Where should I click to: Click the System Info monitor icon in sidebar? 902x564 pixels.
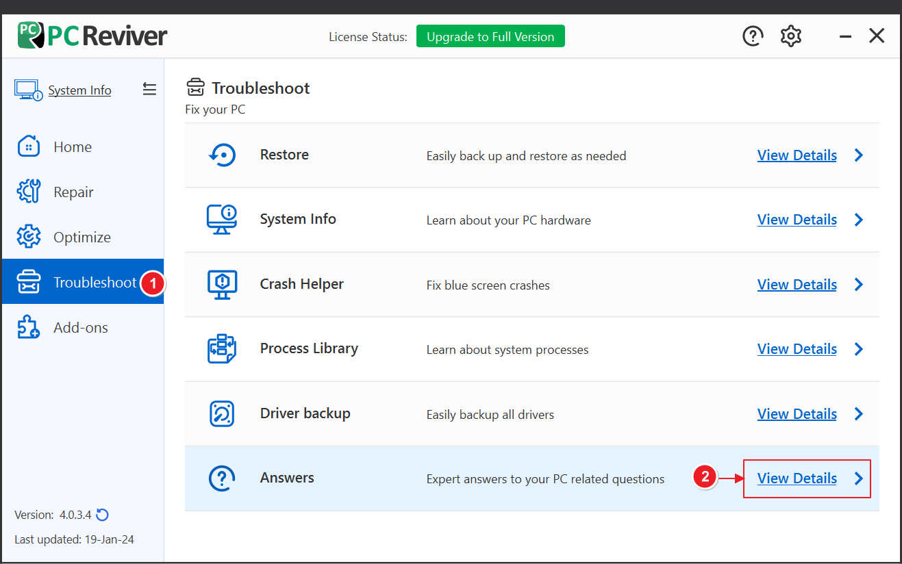[28, 90]
